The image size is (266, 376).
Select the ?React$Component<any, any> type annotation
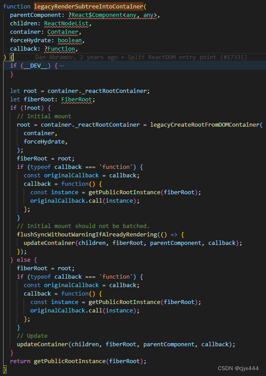[x=112, y=15]
